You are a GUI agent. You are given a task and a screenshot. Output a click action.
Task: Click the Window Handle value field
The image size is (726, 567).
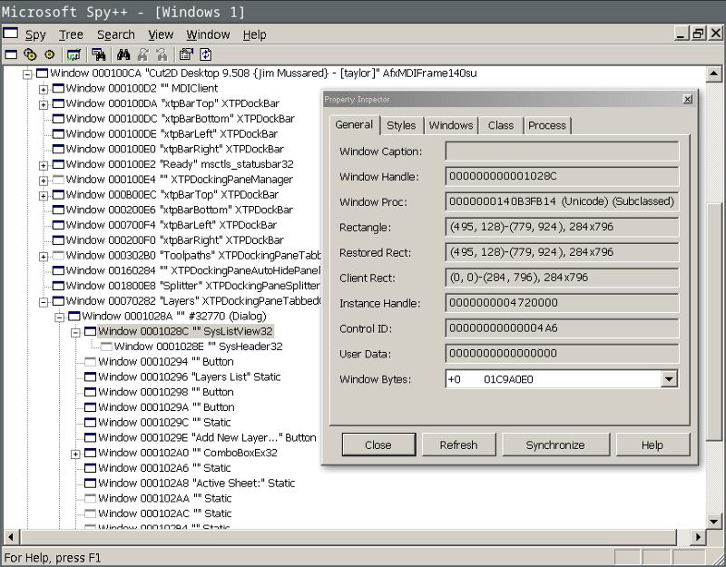(561, 179)
